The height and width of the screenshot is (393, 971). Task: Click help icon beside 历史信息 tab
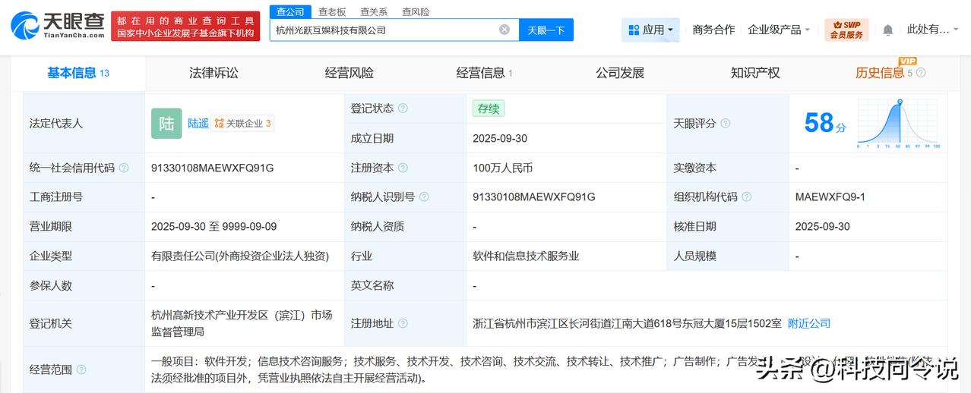coord(921,73)
